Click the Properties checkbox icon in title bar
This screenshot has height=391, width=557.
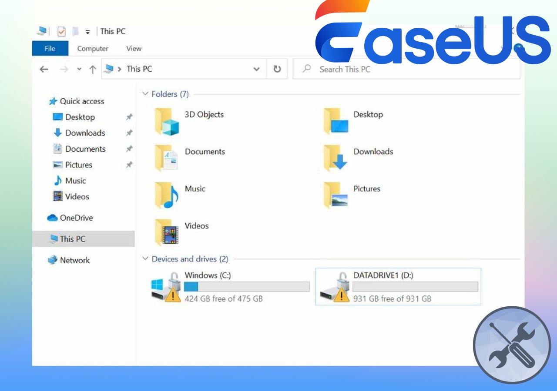tap(61, 31)
